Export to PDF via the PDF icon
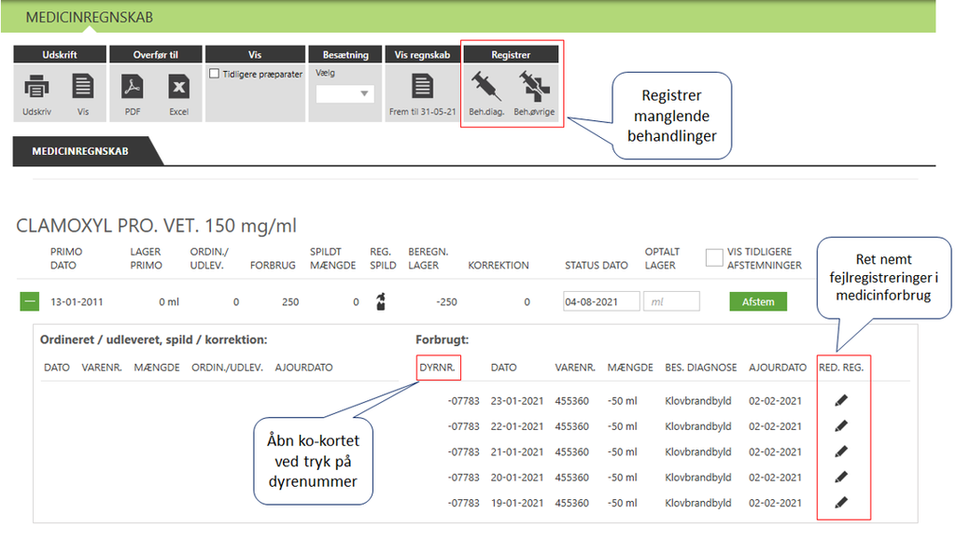Screen dimensions: 956x541 (133, 89)
